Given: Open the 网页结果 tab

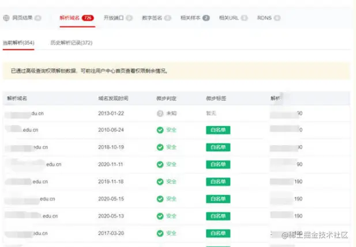Looking at the screenshot, I should (x=23, y=18).
